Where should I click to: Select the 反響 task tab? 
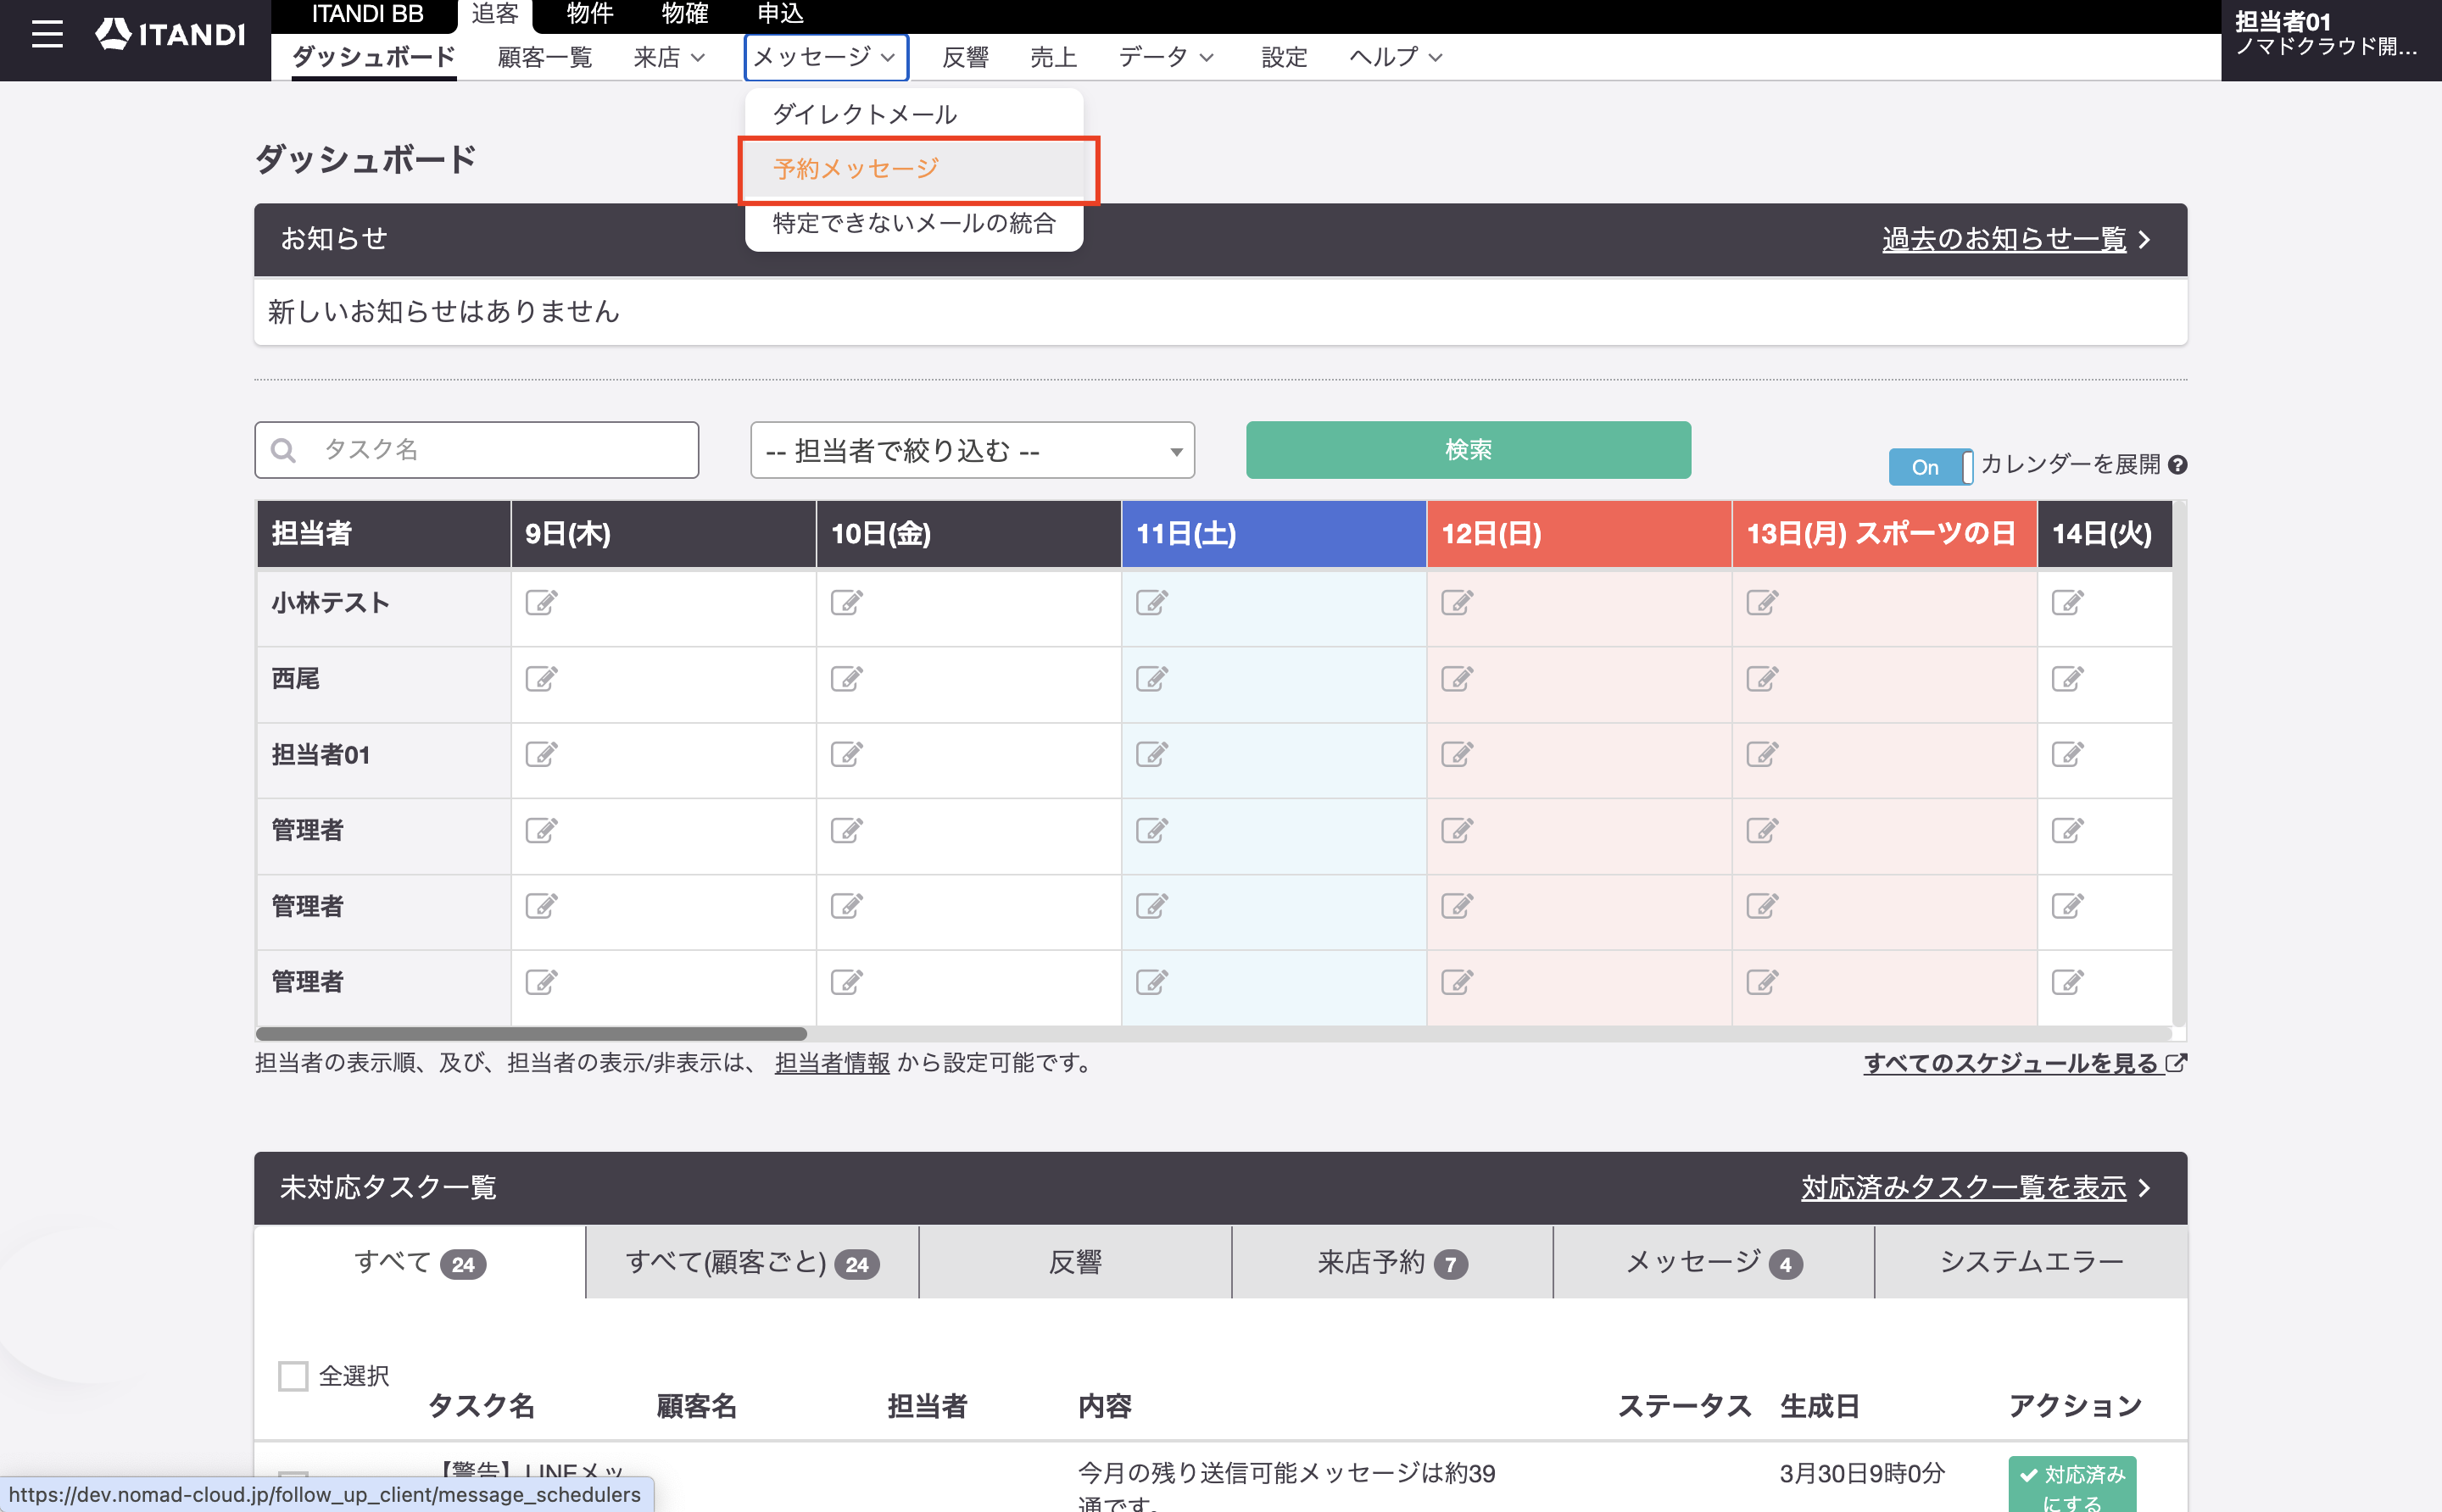(x=1075, y=1262)
